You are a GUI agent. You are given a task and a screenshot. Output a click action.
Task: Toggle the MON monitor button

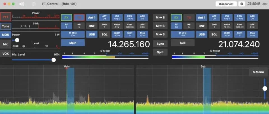point(6,35)
